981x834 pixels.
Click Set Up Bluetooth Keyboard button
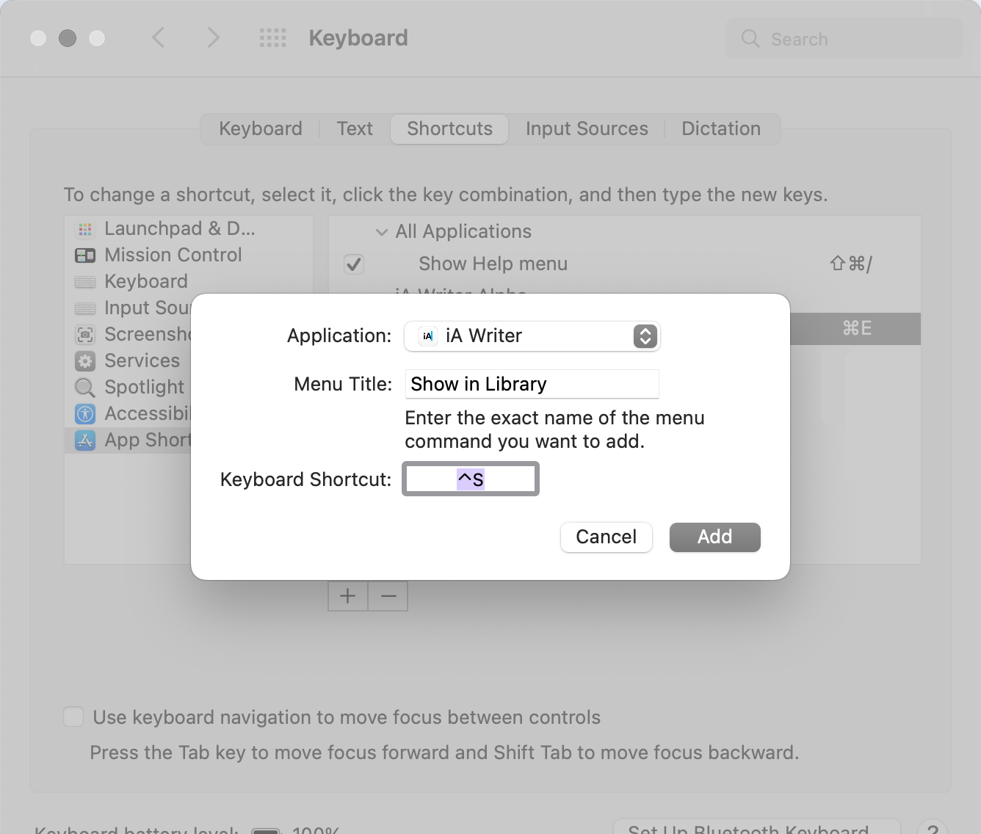pos(758,827)
